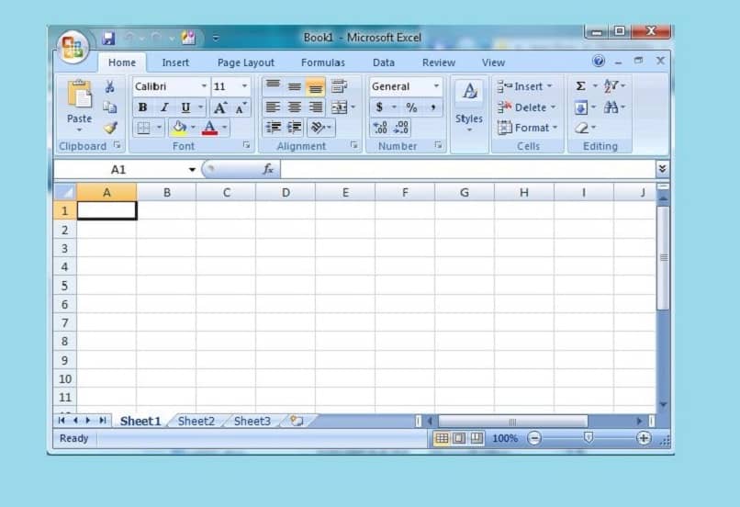Image resolution: width=740 pixels, height=507 pixels.
Task: Click the zoom slider handle
Action: coord(588,437)
